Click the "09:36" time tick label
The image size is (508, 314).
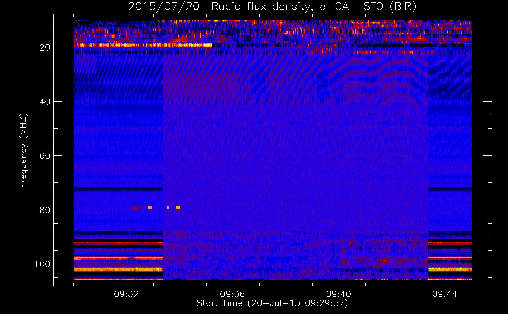233,294
